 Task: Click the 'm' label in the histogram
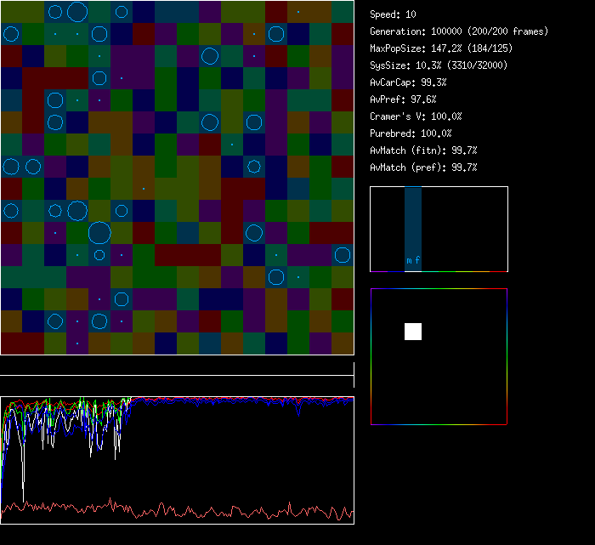point(409,261)
